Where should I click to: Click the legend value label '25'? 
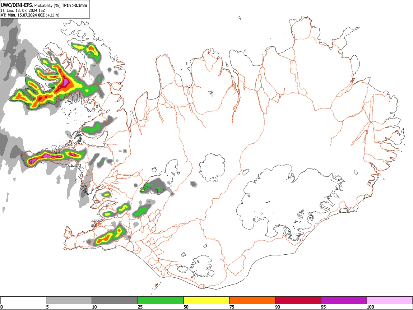(140, 307)
